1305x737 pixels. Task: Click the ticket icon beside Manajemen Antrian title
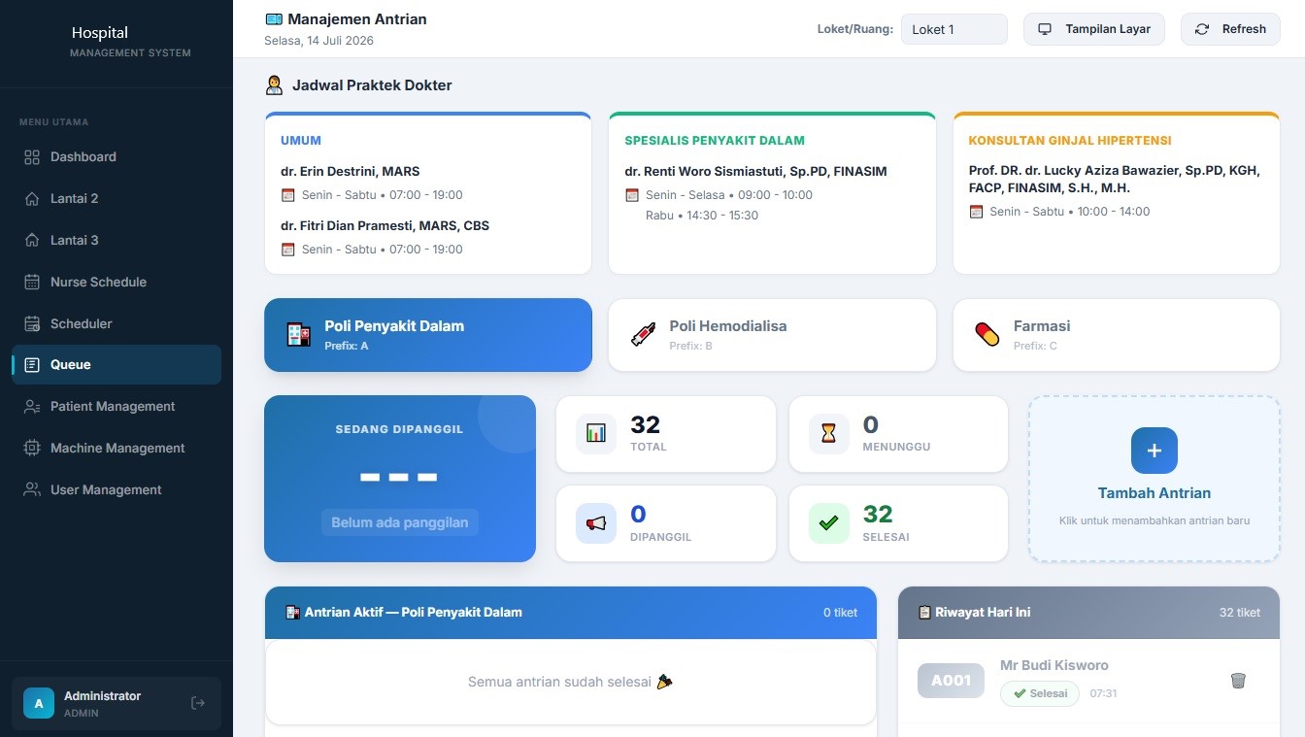pos(274,19)
